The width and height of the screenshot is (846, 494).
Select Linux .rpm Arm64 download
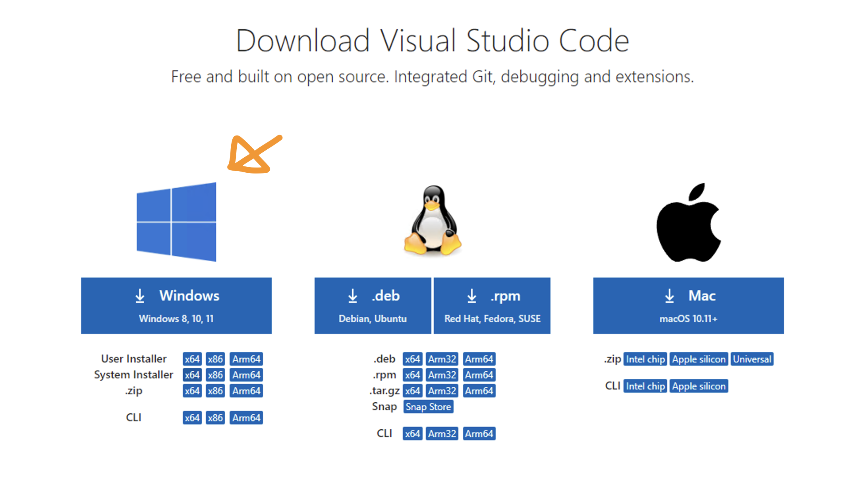point(479,375)
